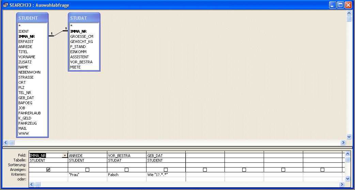Click the query window icon in title bar

pos(6,5)
